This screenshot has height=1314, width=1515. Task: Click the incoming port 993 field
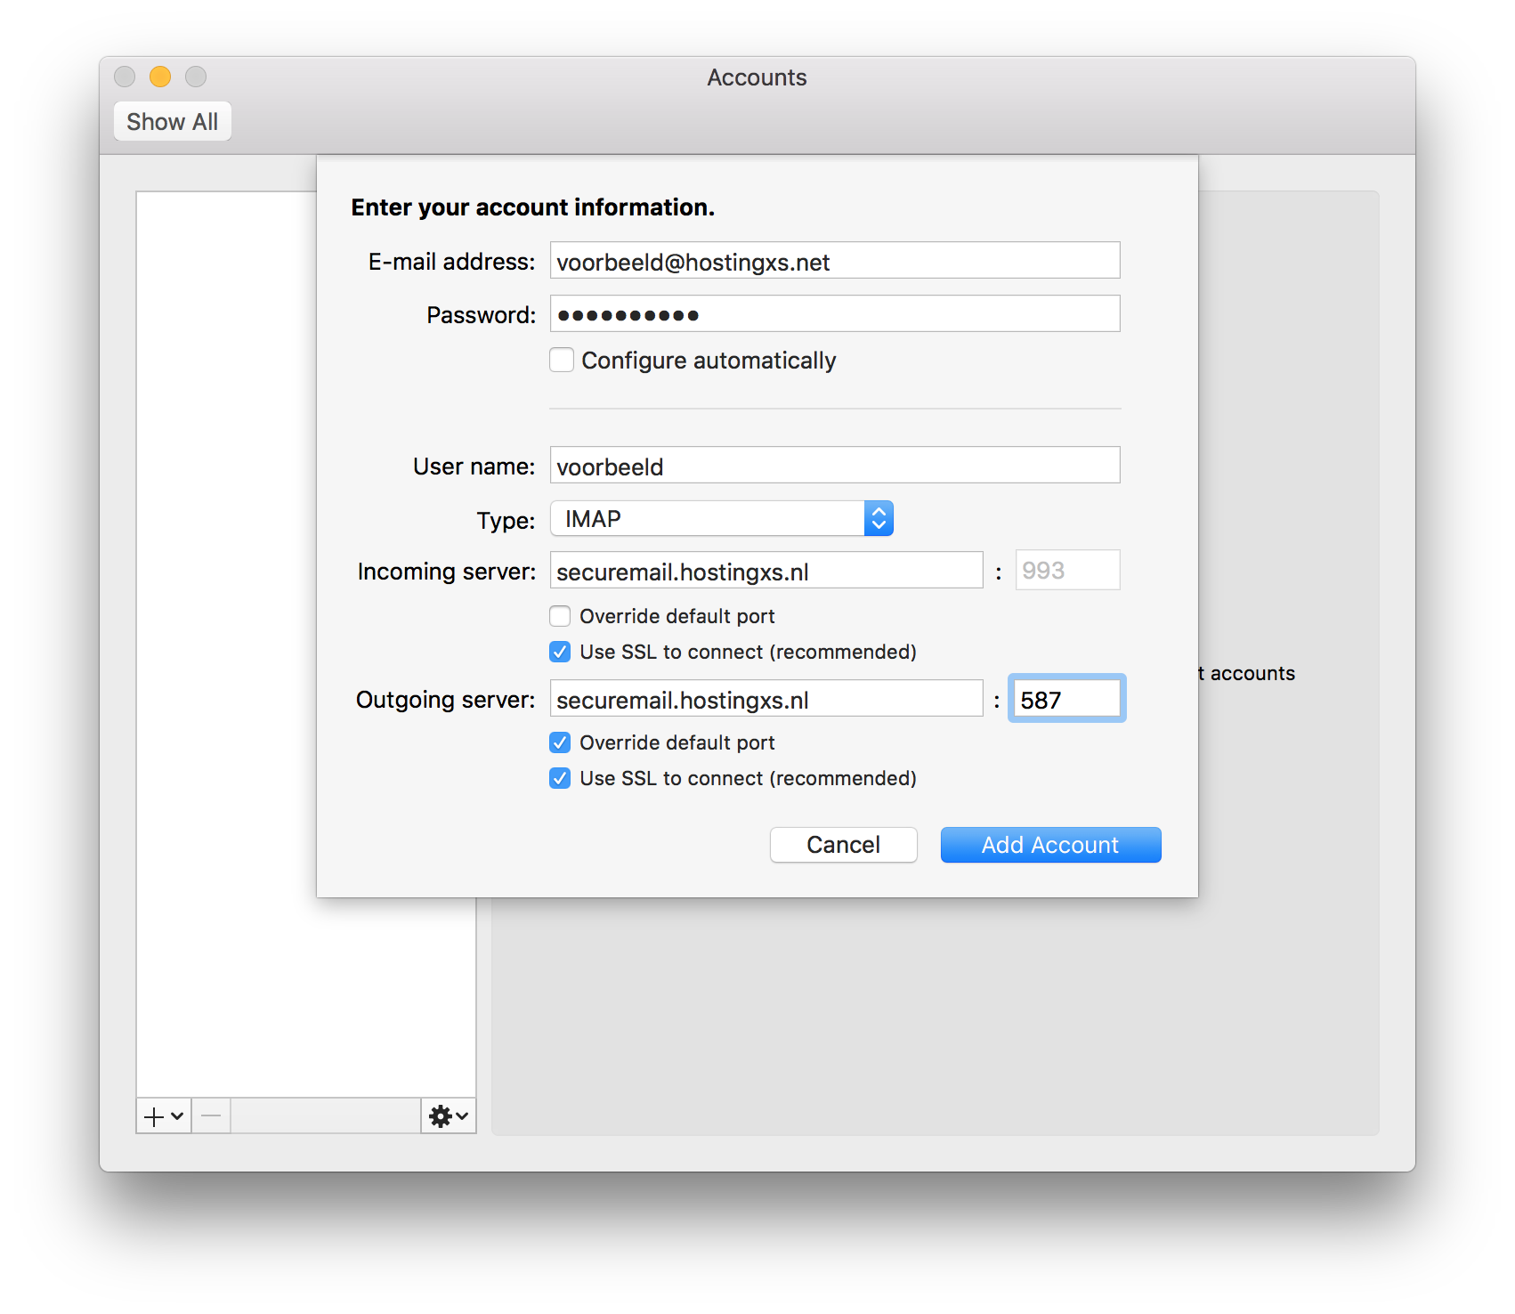[x=1067, y=570]
